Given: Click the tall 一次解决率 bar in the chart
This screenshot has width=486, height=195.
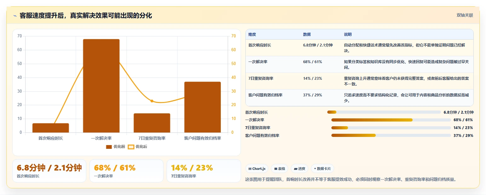Looking at the screenshot, I should 101,86.
